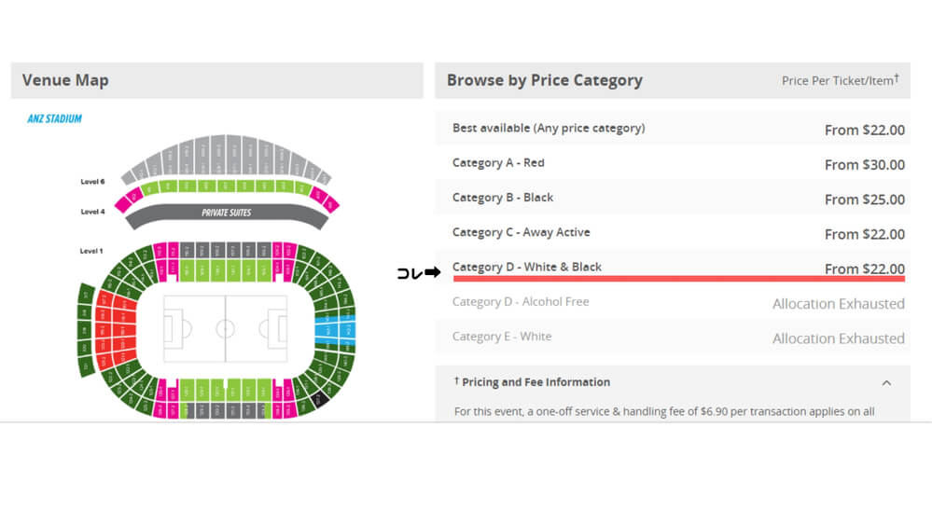Screen dimensions: 932x524
Task: Click the exhausted Category E - White row
Action: [x=502, y=337]
